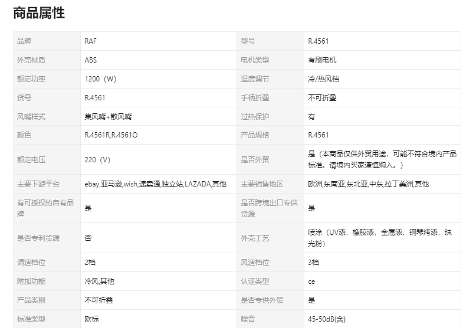Click the 标准类型 label

pos(31,319)
